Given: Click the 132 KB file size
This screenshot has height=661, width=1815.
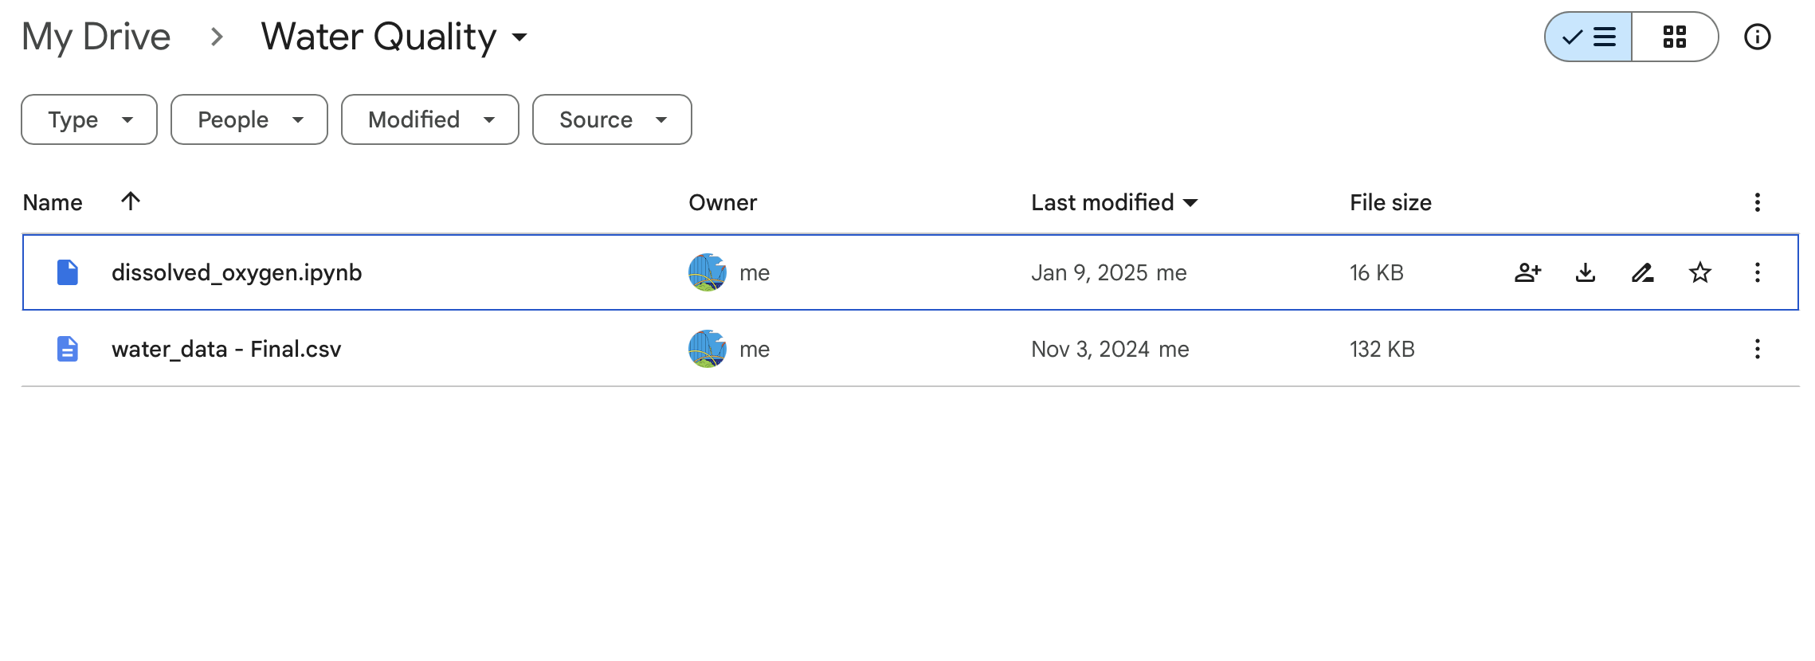Looking at the screenshot, I should click(x=1382, y=349).
